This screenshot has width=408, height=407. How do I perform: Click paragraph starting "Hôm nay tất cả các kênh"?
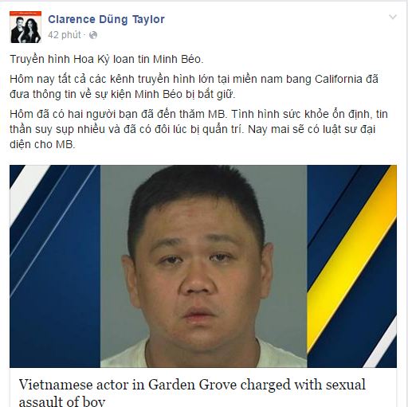(194, 87)
